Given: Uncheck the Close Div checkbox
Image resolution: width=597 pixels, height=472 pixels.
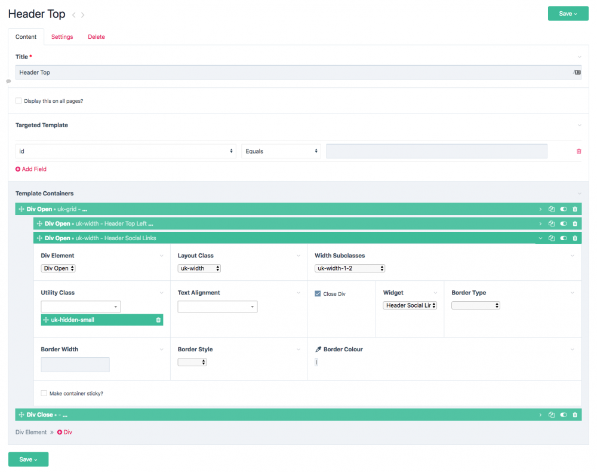Looking at the screenshot, I should coord(318,294).
